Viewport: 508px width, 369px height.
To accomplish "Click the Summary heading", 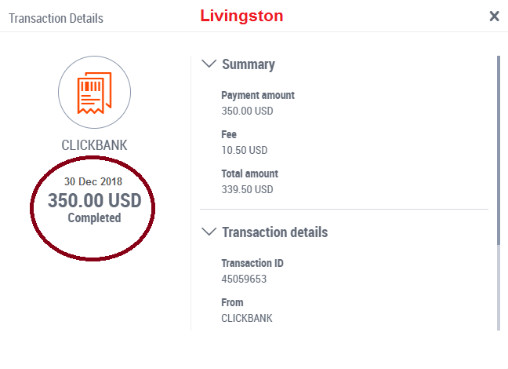I will [x=249, y=64].
